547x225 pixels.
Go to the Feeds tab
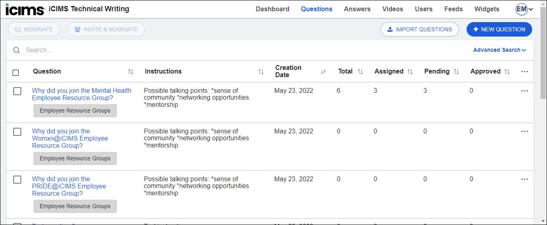coord(453,9)
